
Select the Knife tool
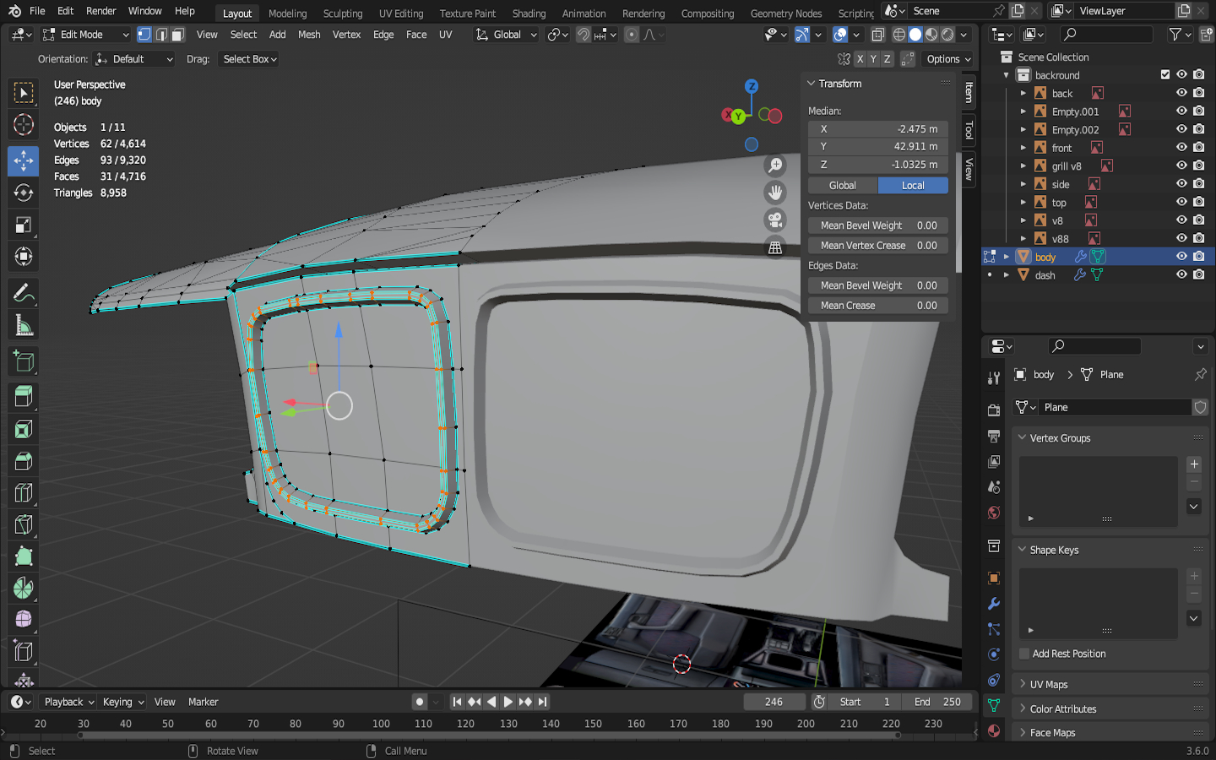[24, 525]
